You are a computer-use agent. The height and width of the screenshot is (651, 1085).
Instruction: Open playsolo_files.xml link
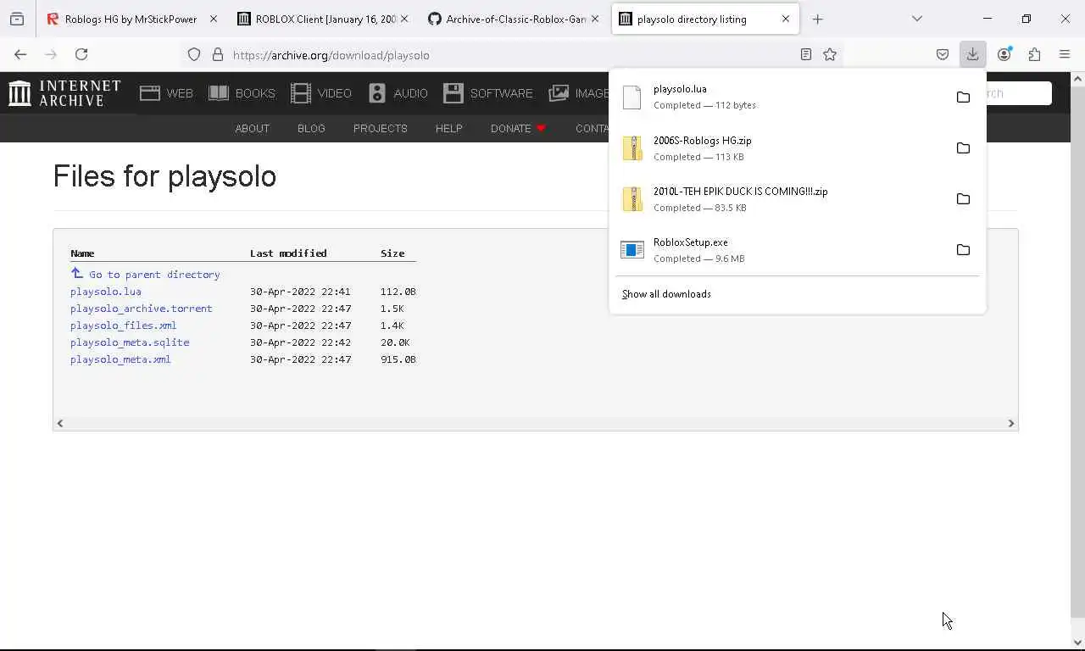tap(124, 325)
